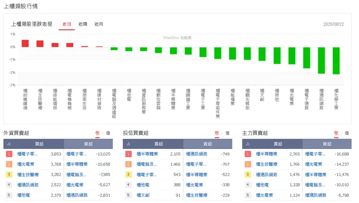Click bar chart icon in 外資買賣超 table header
Image resolution: width=359 pixels, height=203 pixels.
[x=9, y=144]
